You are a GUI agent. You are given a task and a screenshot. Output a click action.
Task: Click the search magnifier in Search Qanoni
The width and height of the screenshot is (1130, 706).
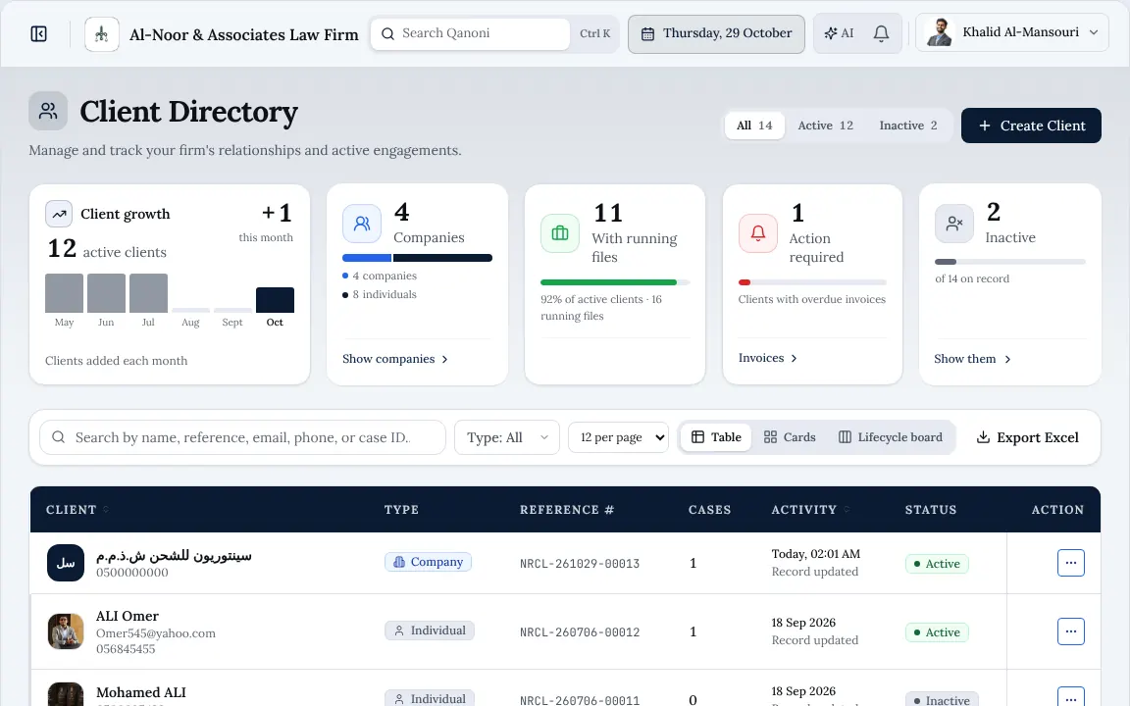click(x=387, y=34)
